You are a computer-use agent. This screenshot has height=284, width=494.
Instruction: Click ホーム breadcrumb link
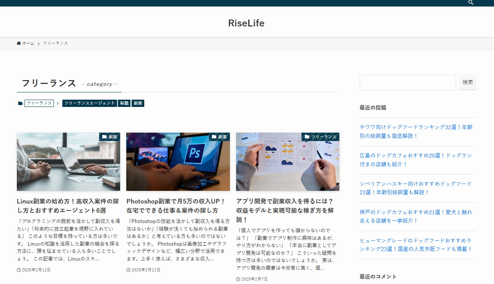28,43
